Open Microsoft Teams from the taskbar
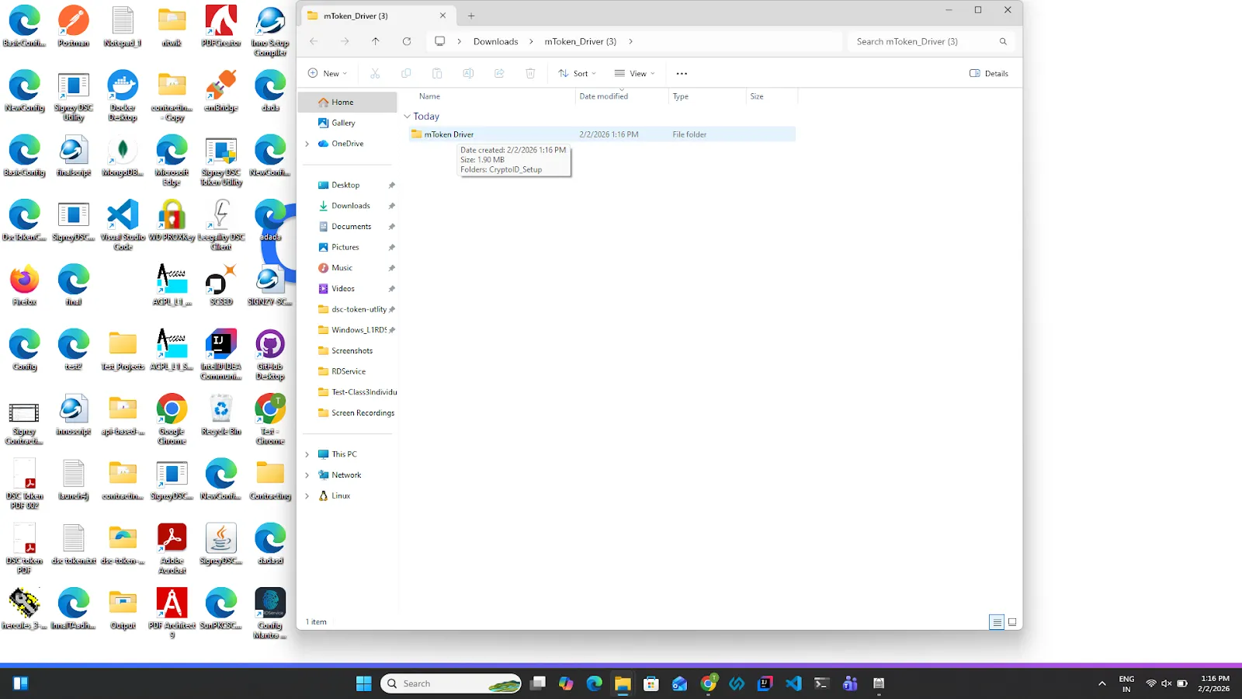1242x699 pixels. (850, 683)
